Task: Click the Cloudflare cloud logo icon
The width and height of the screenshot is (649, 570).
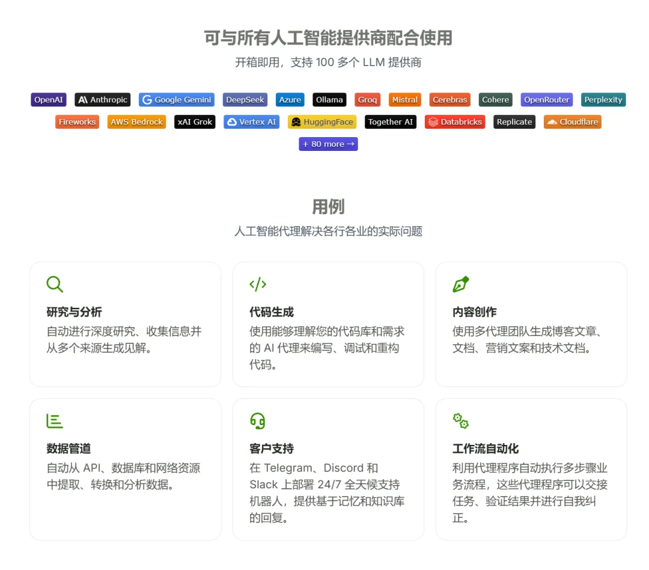Action: point(552,122)
